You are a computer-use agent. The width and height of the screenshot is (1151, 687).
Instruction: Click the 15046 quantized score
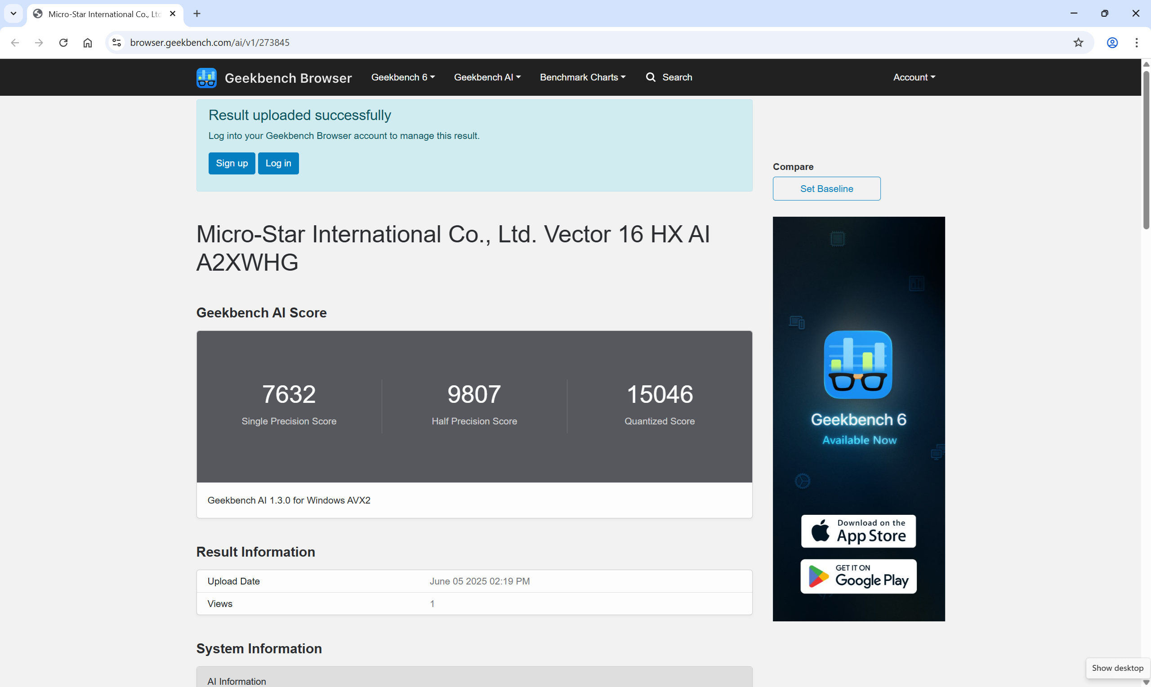[660, 394]
